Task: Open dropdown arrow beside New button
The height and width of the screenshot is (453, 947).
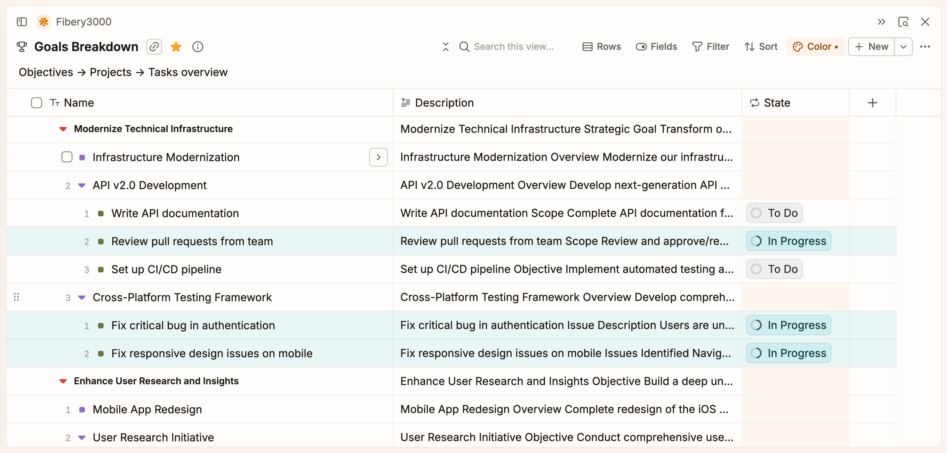Action: [903, 47]
